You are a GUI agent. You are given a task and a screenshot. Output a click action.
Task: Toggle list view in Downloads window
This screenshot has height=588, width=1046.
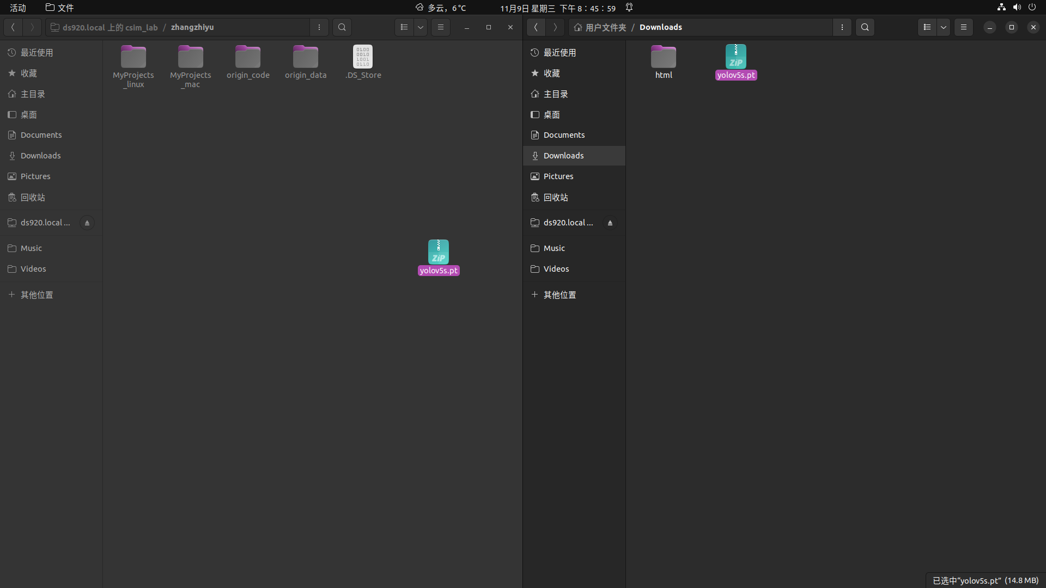[x=927, y=27]
